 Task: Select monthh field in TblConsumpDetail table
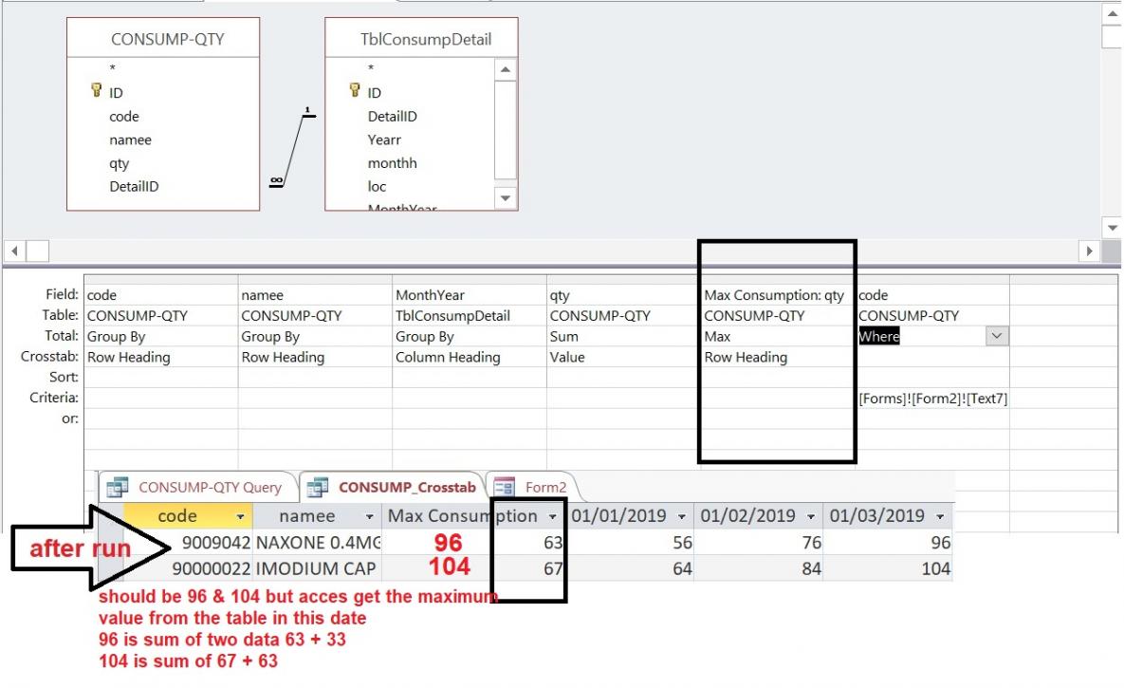[x=392, y=163]
